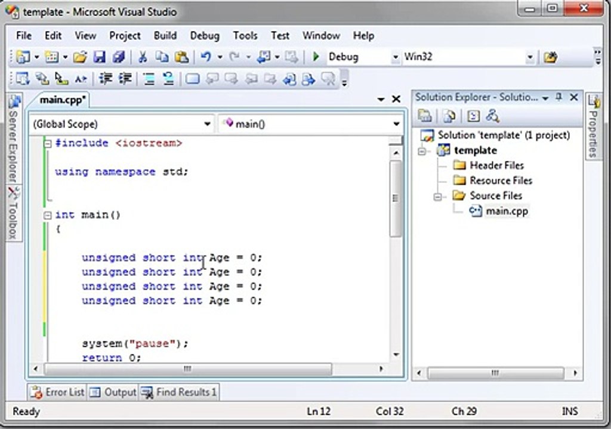
Task: Click the system("pause"); code line
Action: (135, 344)
